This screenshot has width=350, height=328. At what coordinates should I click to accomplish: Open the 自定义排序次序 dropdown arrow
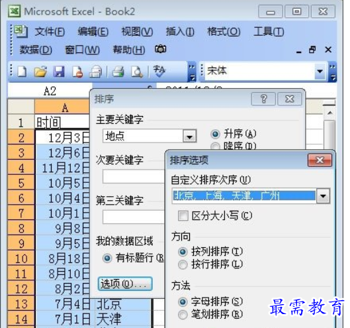tap(323, 196)
